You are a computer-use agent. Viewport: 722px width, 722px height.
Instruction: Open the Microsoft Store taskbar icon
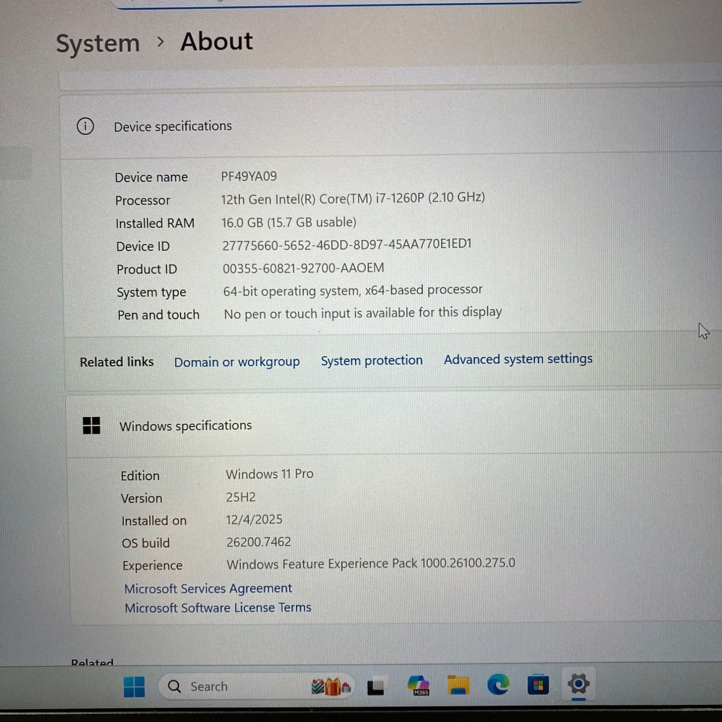pos(538,686)
